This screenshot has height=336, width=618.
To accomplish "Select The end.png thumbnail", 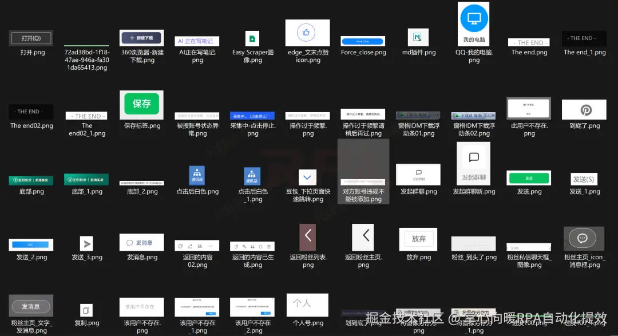I will (x=529, y=42).
